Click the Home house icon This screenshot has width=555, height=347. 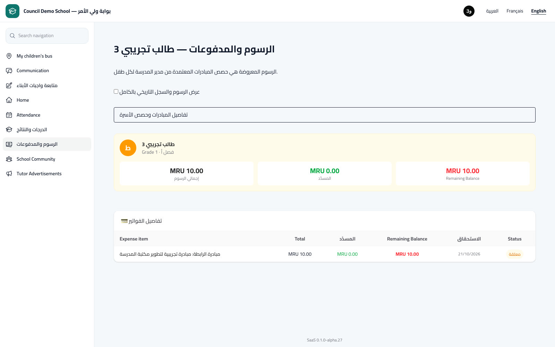[9, 100]
